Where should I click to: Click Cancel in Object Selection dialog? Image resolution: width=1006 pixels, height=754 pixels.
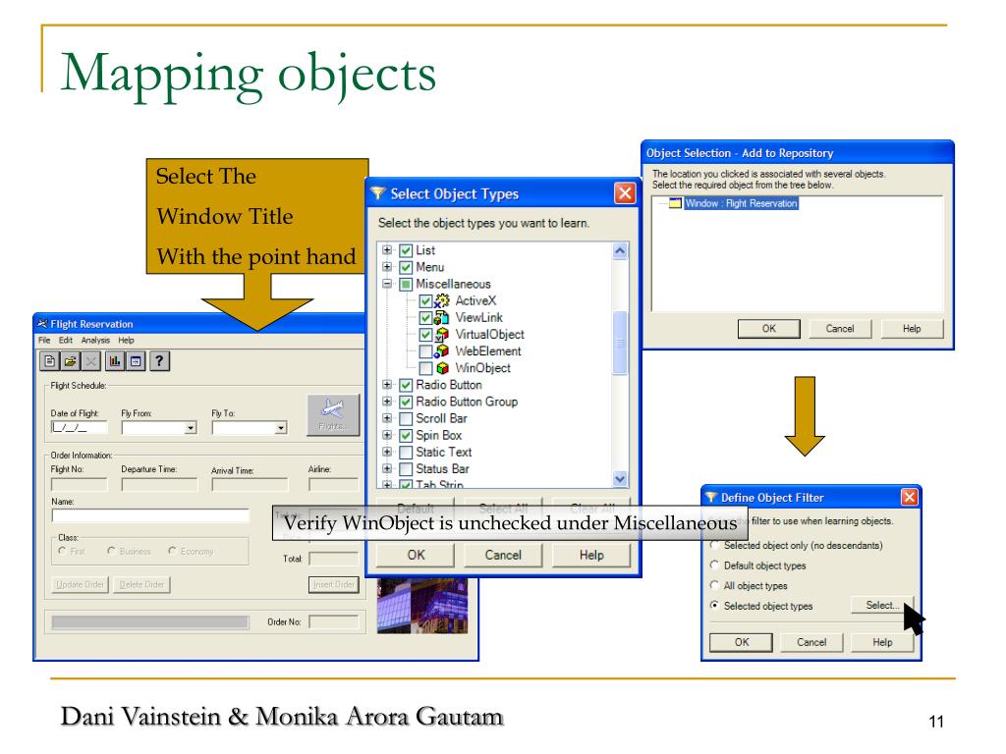(x=839, y=328)
